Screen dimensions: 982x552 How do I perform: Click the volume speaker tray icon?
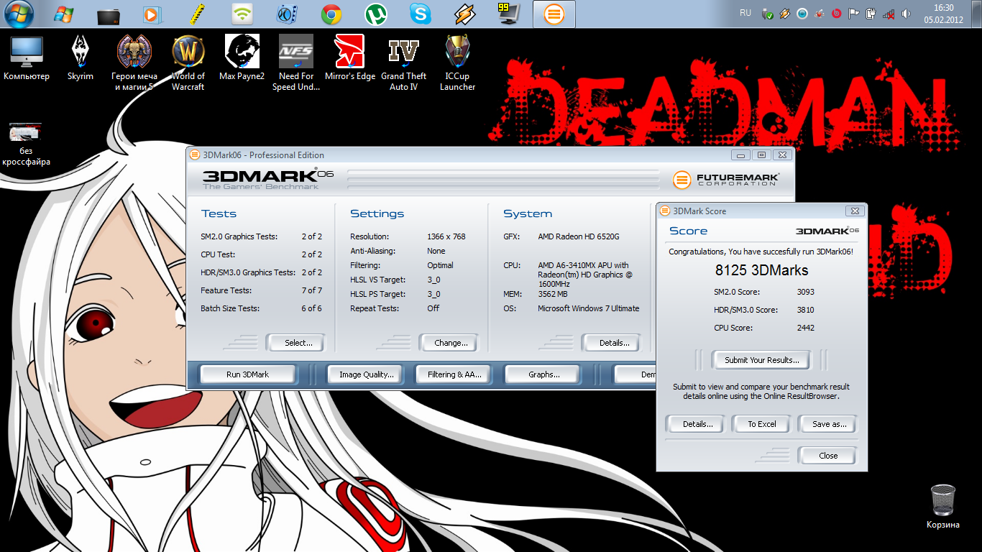[906, 14]
